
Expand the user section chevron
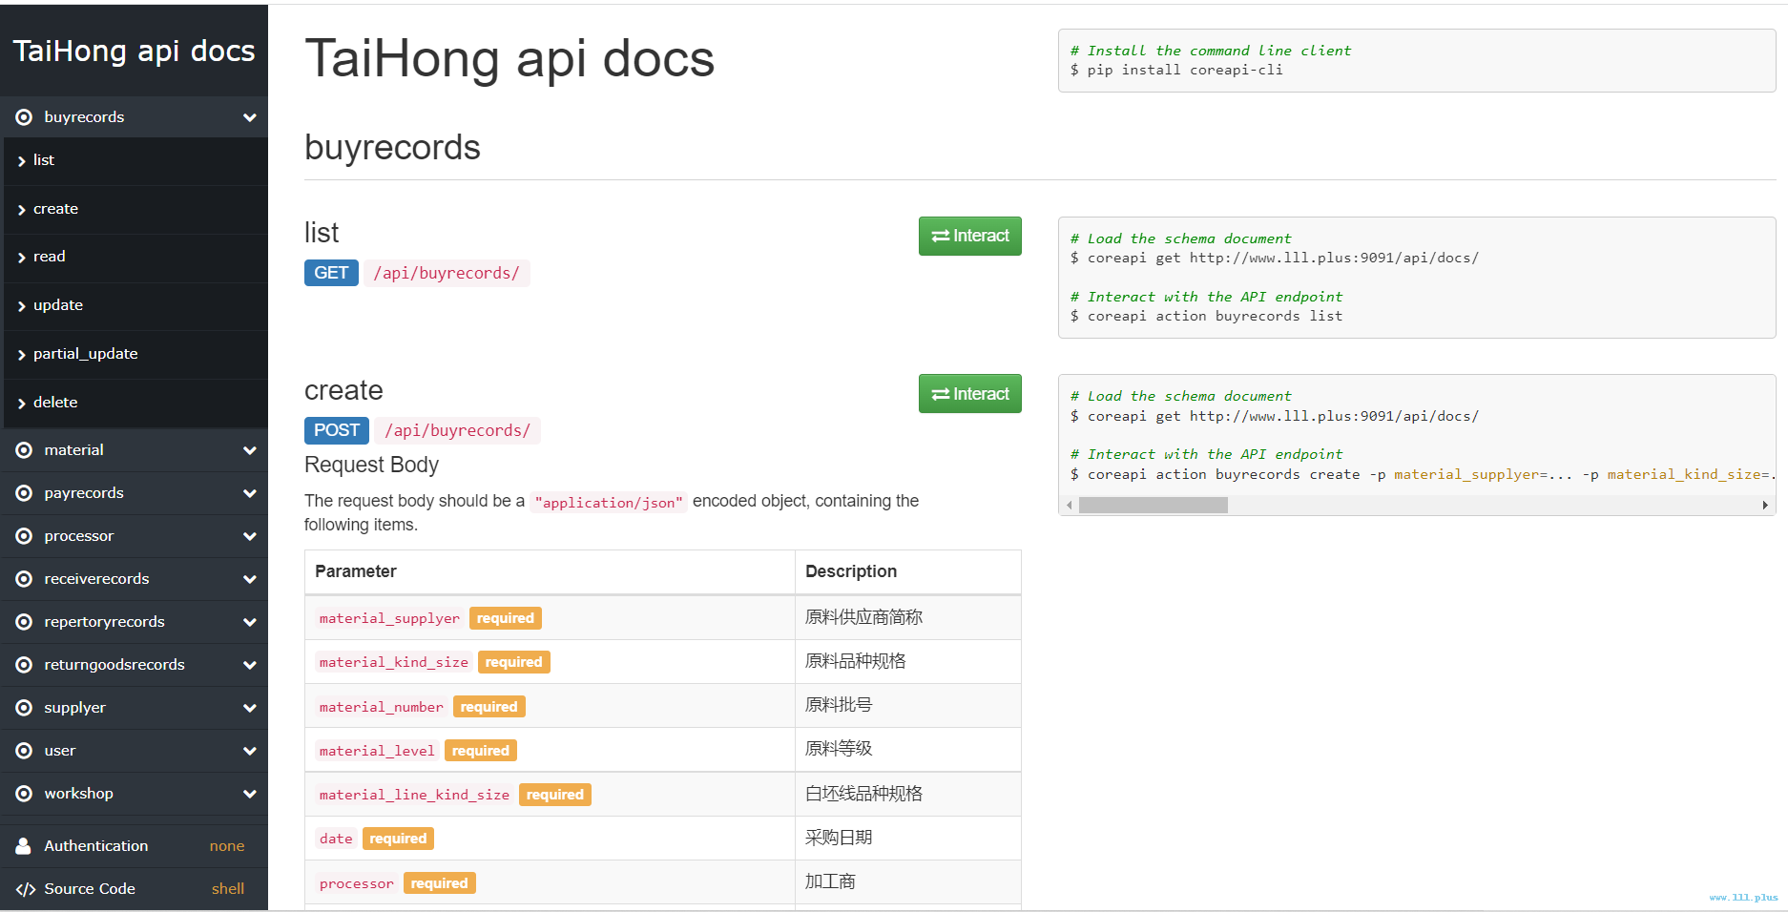point(249,751)
